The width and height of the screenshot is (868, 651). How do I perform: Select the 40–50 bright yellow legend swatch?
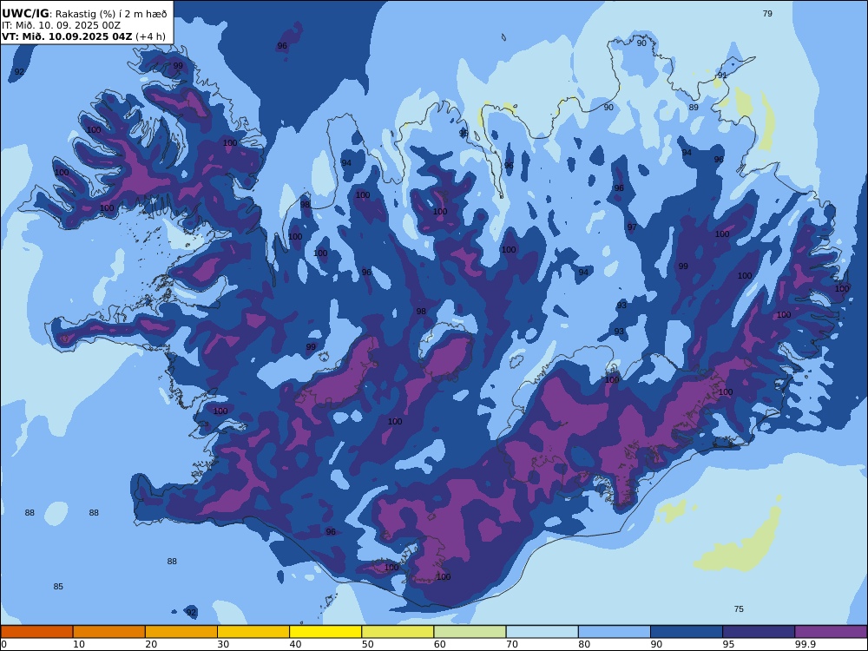(325, 632)
